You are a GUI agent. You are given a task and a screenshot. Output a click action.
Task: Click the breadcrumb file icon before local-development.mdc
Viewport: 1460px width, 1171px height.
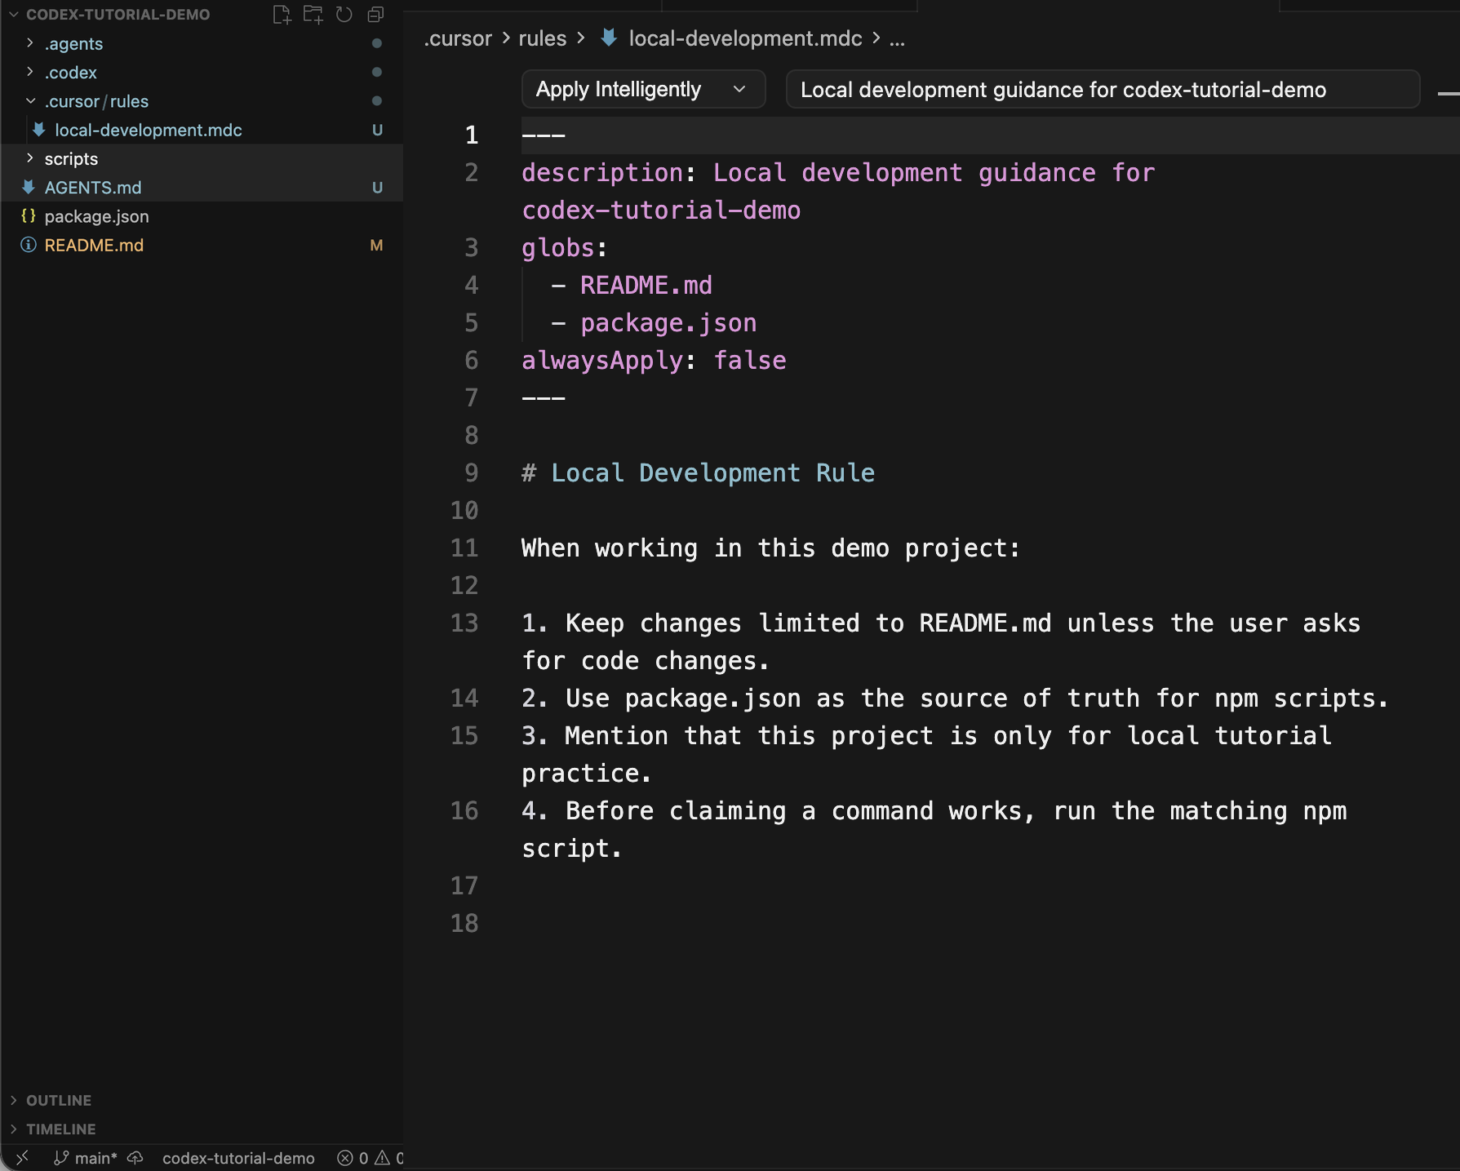point(609,38)
